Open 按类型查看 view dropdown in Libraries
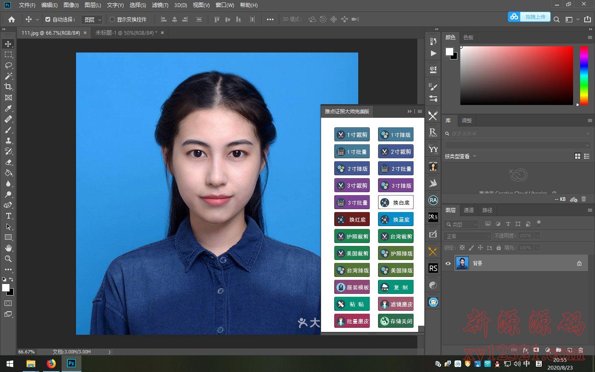The width and height of the screenshot is (595, 372). (x=461, y=156)
